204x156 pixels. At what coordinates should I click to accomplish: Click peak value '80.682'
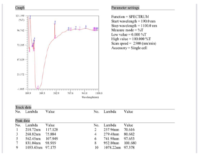129,134
